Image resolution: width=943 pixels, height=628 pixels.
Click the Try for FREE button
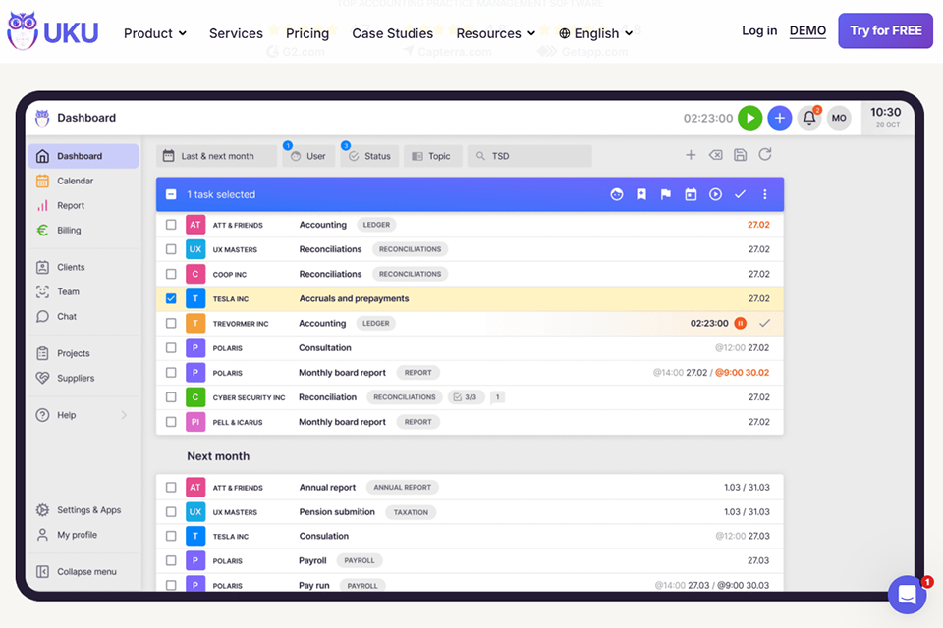885,30
